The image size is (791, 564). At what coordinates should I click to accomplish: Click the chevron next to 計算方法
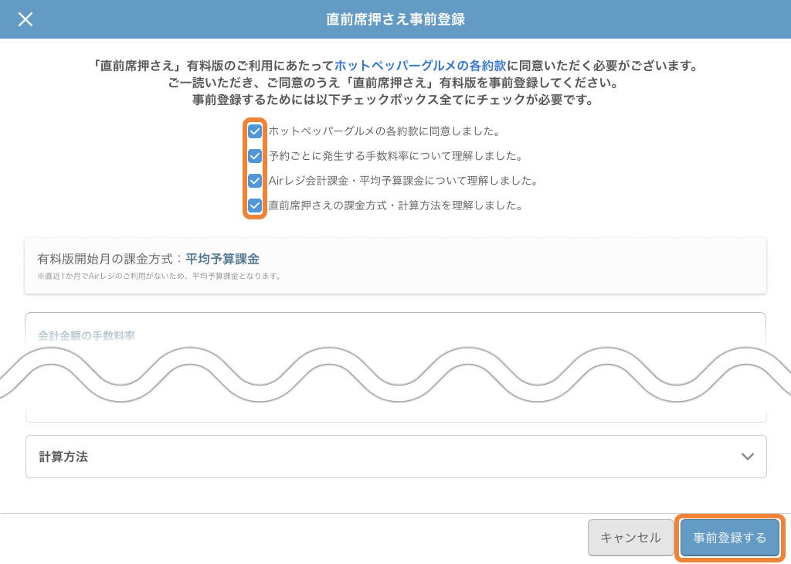[746, 457]
